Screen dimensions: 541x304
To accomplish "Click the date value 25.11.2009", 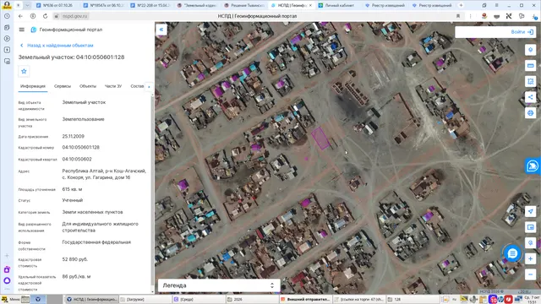I will click(74, 137).
